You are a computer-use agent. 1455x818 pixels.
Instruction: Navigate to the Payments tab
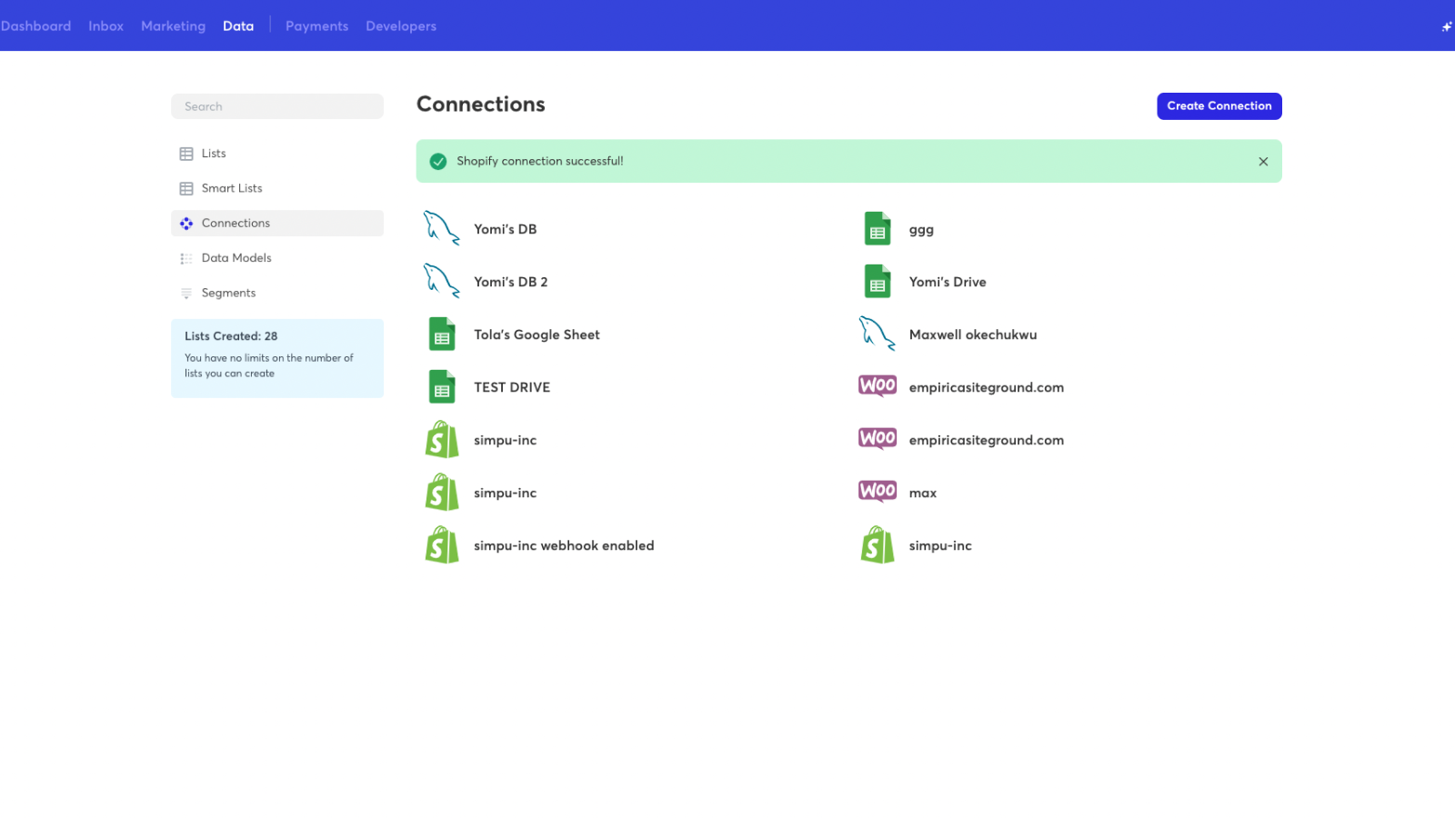tap(316, 26)
